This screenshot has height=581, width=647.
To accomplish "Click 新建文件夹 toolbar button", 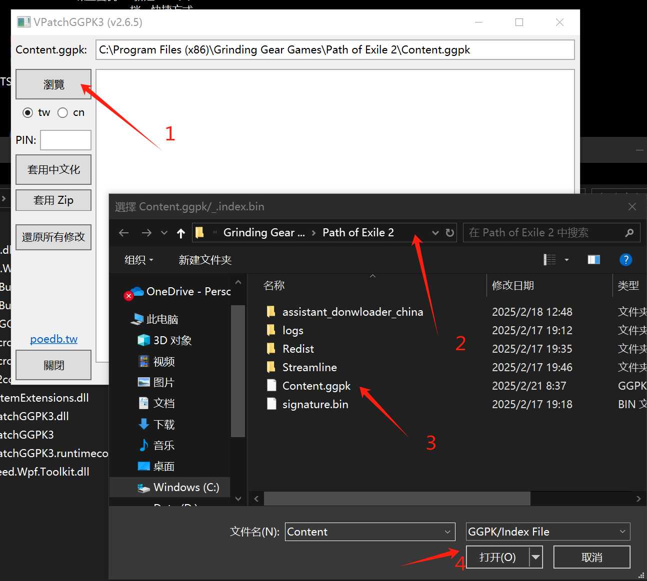I will [x=205, y=260].
